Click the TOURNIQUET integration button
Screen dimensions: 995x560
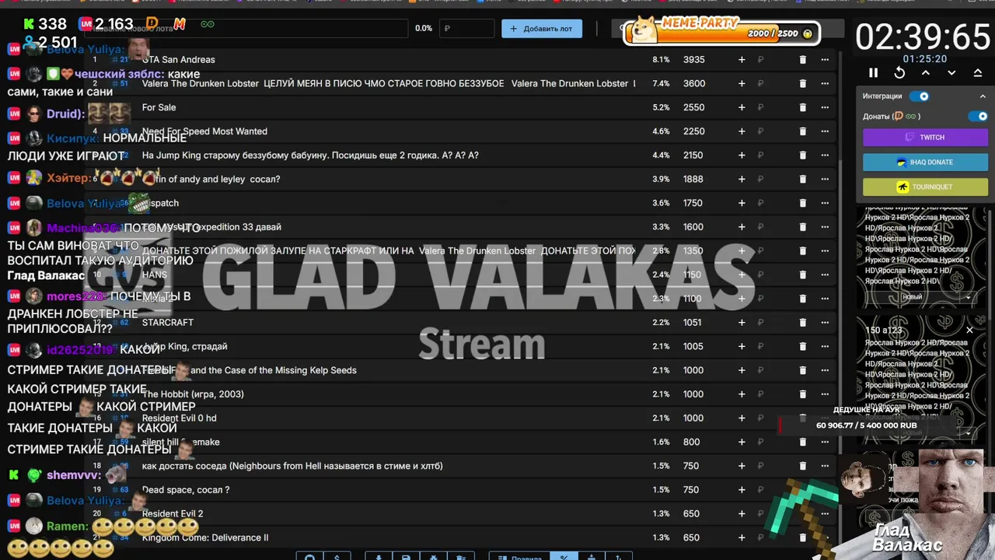[925, 187]
